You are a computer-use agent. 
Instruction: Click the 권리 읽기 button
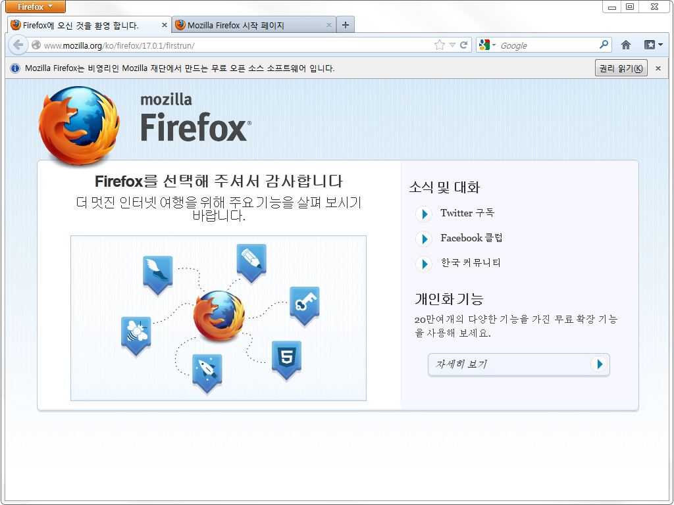click(621, 68)
